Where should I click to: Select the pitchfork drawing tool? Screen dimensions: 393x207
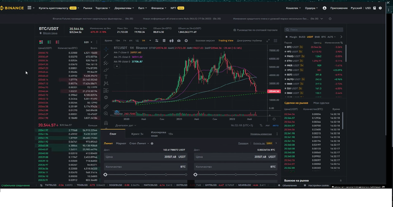click(x=106, y=63)
